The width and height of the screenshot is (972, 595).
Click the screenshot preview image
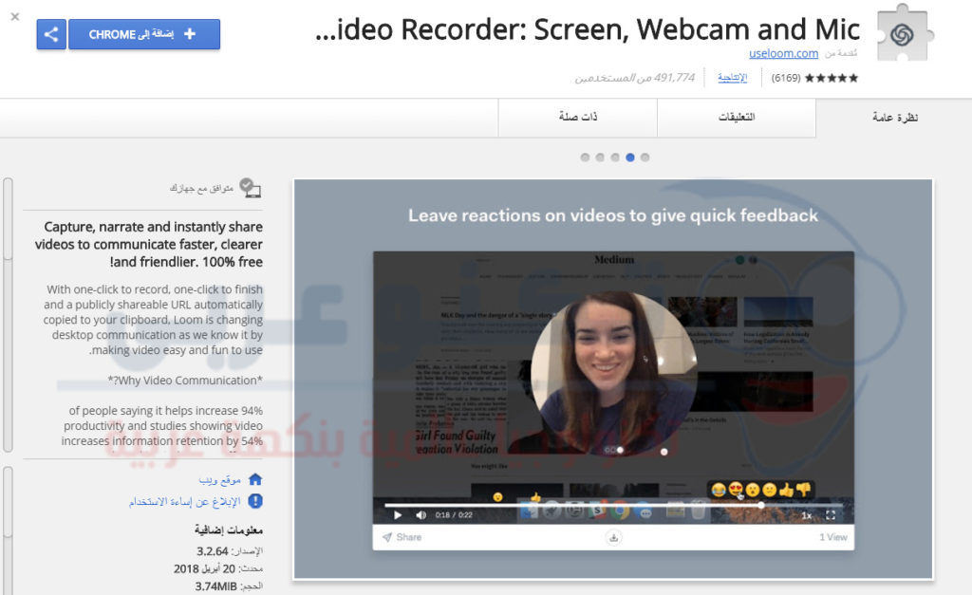pos(613,380)
